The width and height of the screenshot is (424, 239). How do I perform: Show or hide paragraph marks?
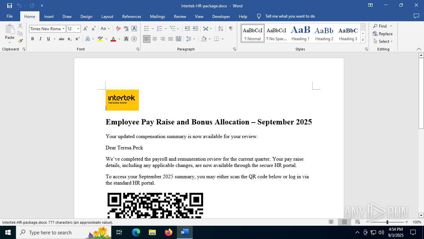coord(231,29)
